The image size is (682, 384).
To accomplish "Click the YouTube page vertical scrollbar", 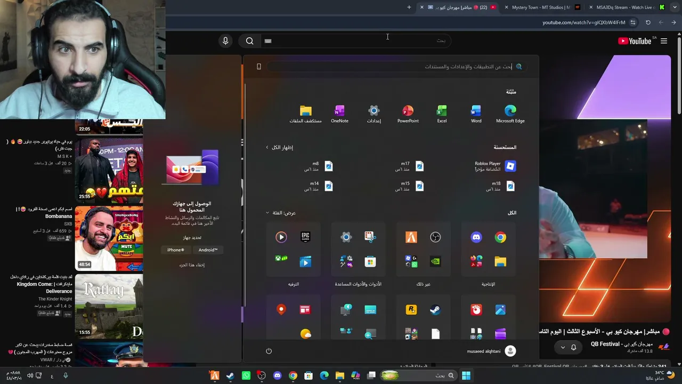I will [679, 75].
